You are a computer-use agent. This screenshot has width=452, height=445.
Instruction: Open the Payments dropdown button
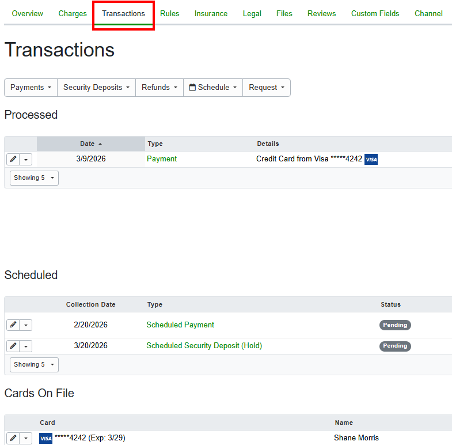(31, 88)
